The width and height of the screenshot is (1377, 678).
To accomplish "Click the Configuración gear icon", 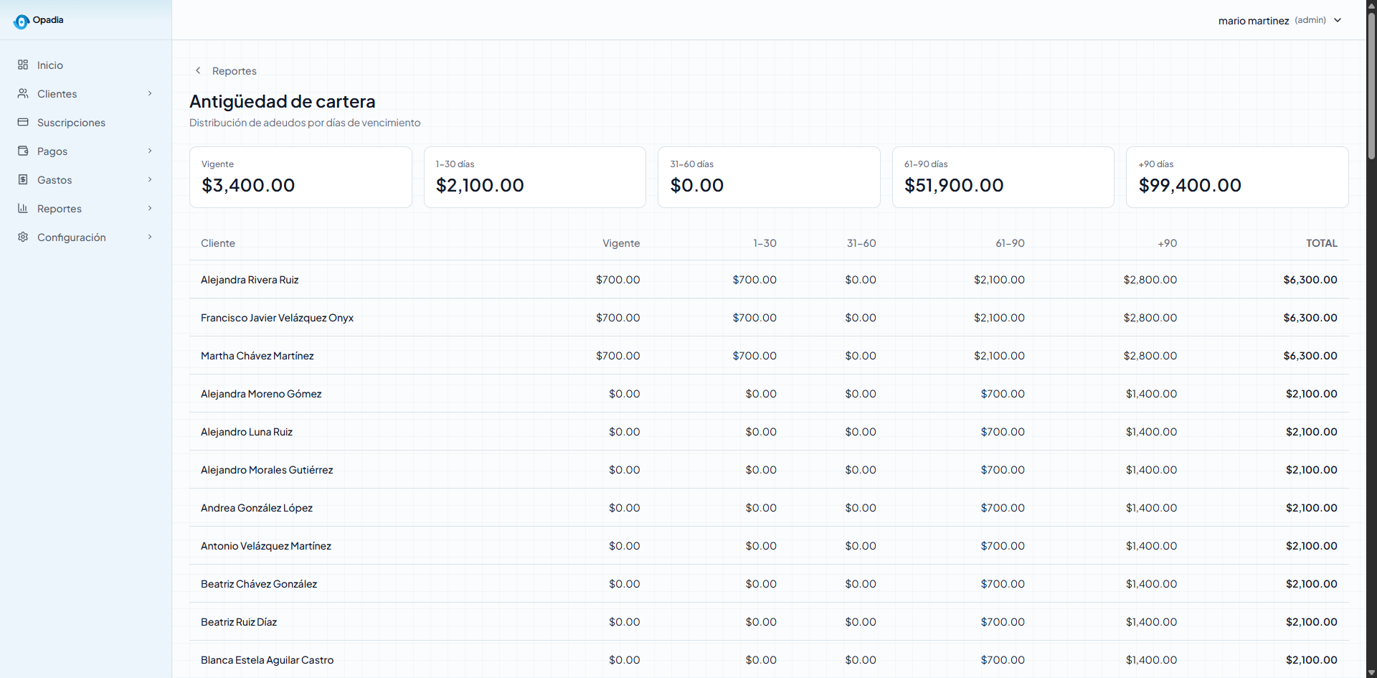I will point(23,237).
